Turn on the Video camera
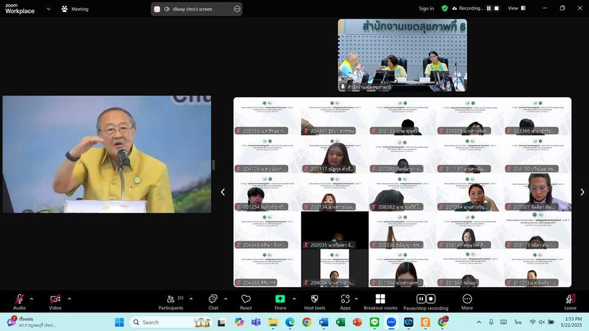Viewport: 589px width, 331px height. click(55, 300)
